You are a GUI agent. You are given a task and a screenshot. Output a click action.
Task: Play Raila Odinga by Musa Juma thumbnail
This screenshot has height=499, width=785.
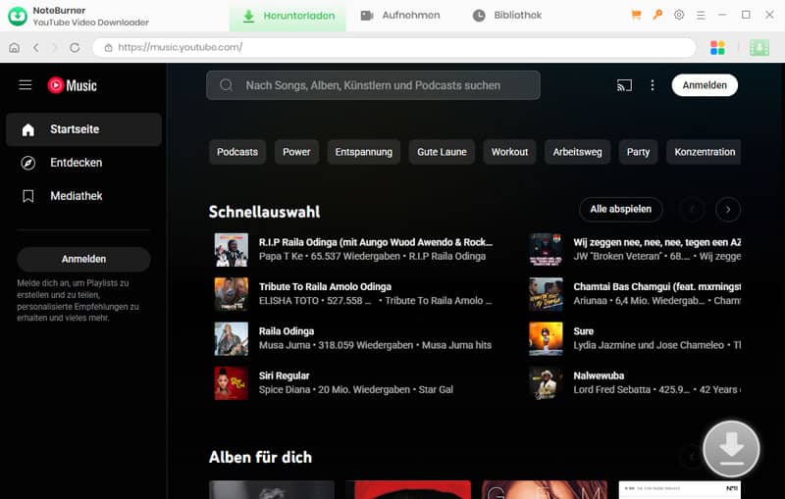pos(232,338)
